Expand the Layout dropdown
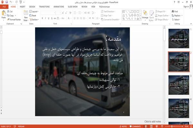This screenshot has height=128, width=193. click(34, 12)
